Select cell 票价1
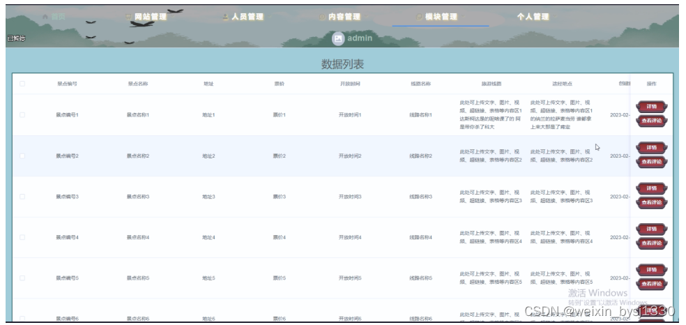This screenshot has width=686, height=325. tap(279, 115)
